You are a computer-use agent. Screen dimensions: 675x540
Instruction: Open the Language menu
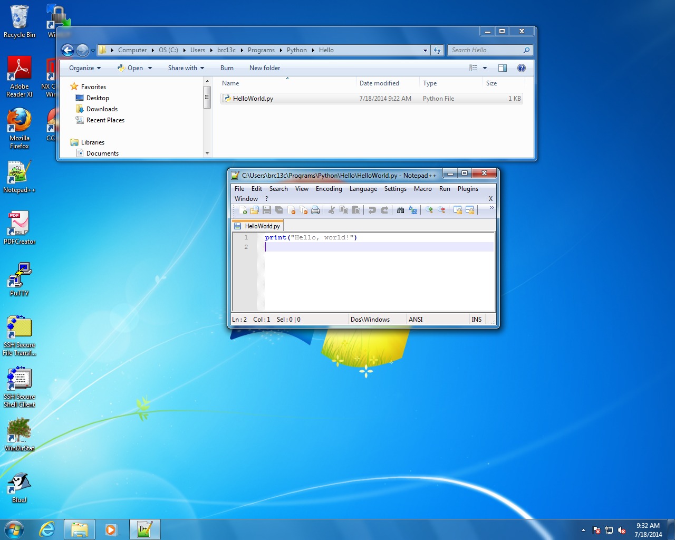click(x=363, y=189)
